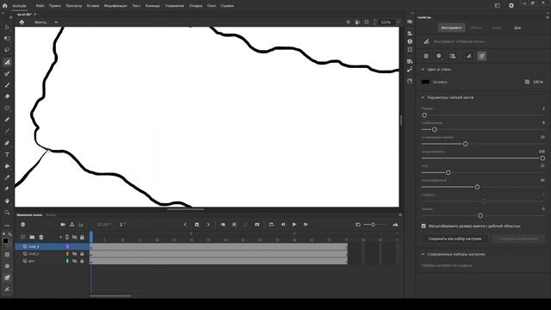Image resolution: width=551 pixels, height=310 pixels.
Task: Toggle visibility of layer Слой_3
Action: (x=75, y=254)
